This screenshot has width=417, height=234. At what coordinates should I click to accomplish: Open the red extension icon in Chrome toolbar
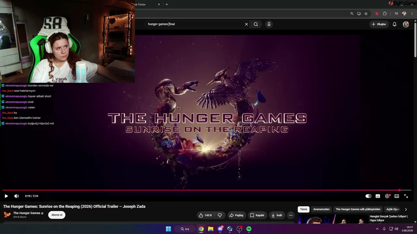377,14
